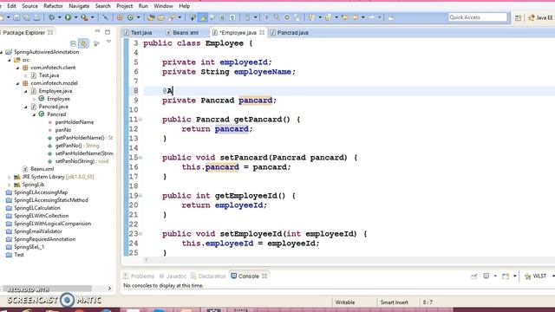This screenshot has width=555, height=312.
Task: Open the New Java Class dropdown arrow
Action: click(138, 17)
